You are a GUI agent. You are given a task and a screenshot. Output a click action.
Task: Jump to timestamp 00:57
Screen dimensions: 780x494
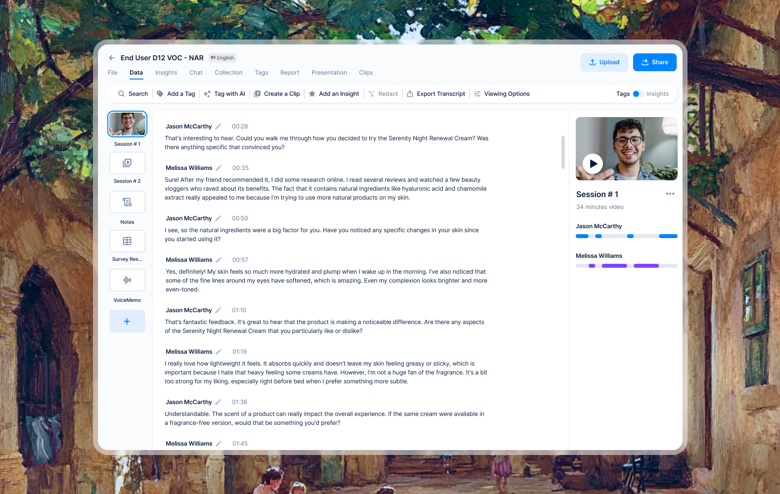[240, 260]
